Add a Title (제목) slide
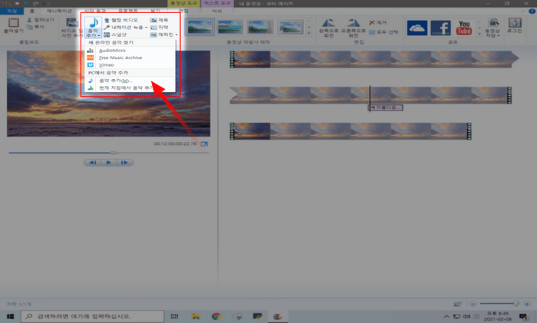537x323 pixels. pyautogui.click(x=160, y=20)
